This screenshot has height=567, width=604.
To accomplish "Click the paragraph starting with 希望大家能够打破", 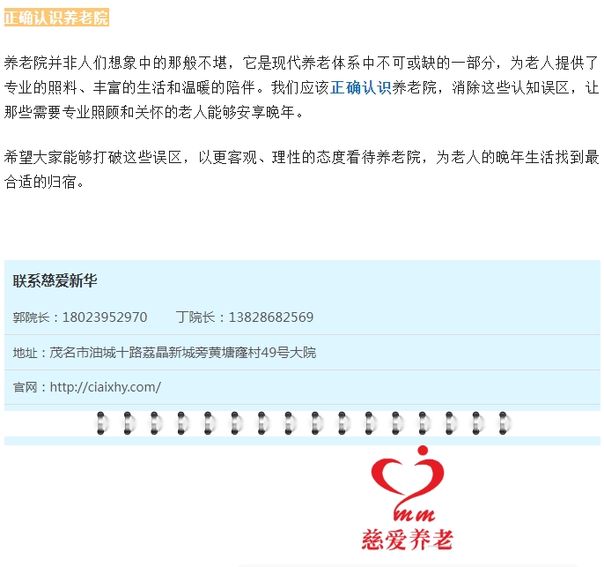I will point(301,169).
